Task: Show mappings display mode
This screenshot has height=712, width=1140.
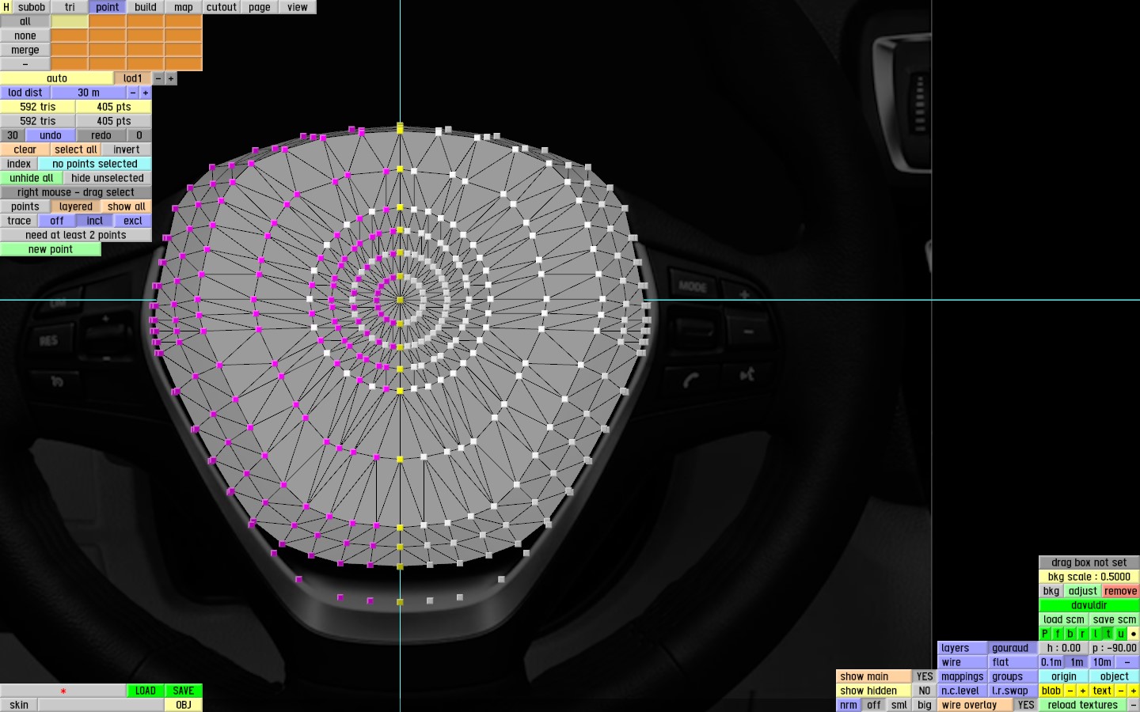Action: tap(963, 676)
